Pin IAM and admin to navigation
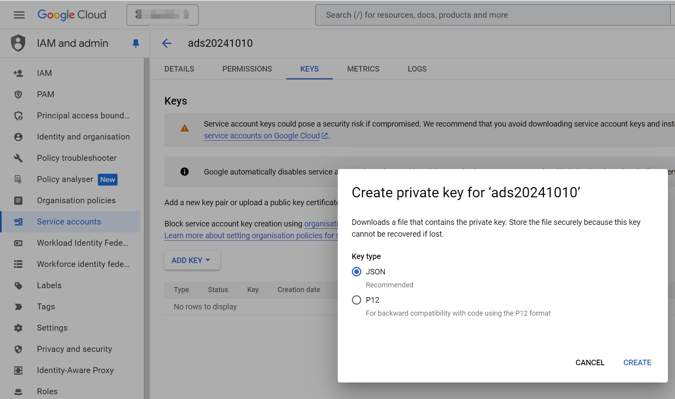The width and height of the screenshot is (675, 399). coord(136,44)
